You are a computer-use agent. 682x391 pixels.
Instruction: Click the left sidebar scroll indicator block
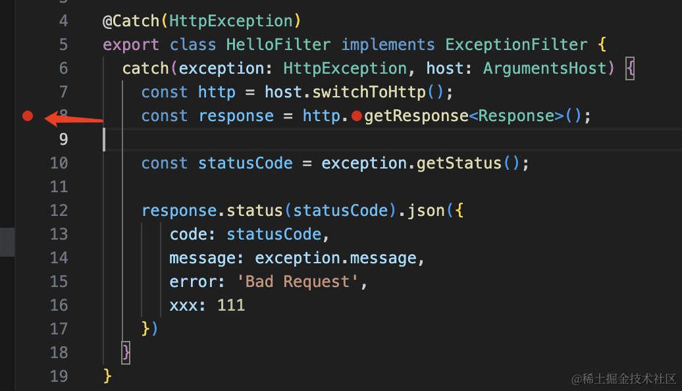[x=7, y=242]
